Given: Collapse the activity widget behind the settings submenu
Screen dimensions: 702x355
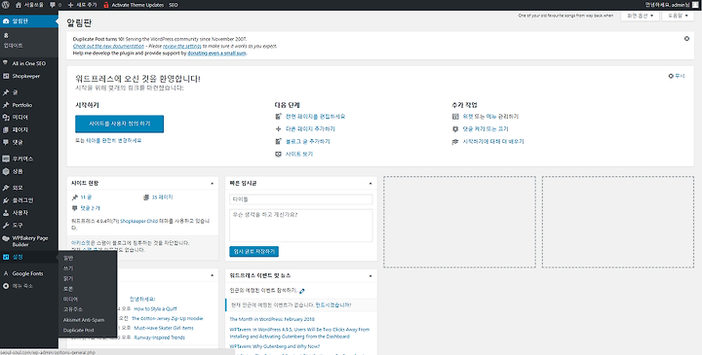Looking at the screenshot, I should click(x=213, y=276).
